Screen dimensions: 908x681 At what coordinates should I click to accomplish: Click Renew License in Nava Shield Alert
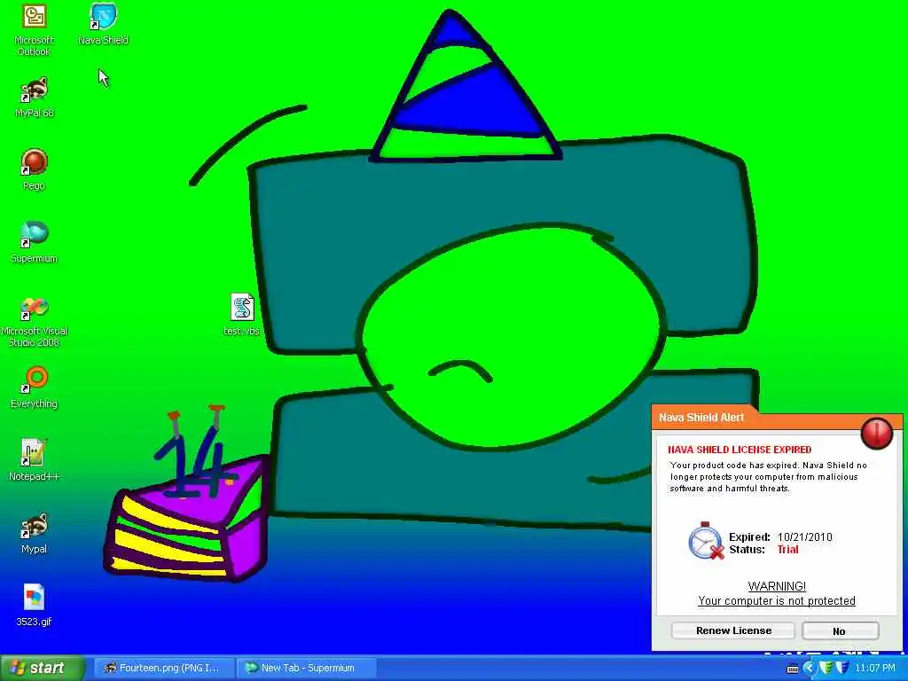[733, 630]
